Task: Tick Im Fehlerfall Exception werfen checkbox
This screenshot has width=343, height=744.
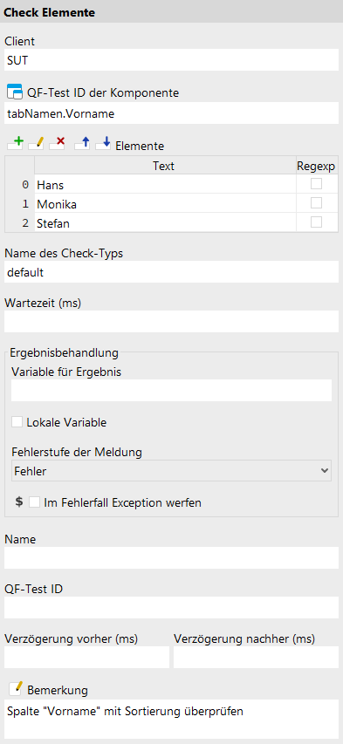Action: (x=35, y=502)
